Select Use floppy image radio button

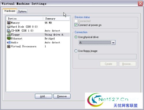[76, 51]
